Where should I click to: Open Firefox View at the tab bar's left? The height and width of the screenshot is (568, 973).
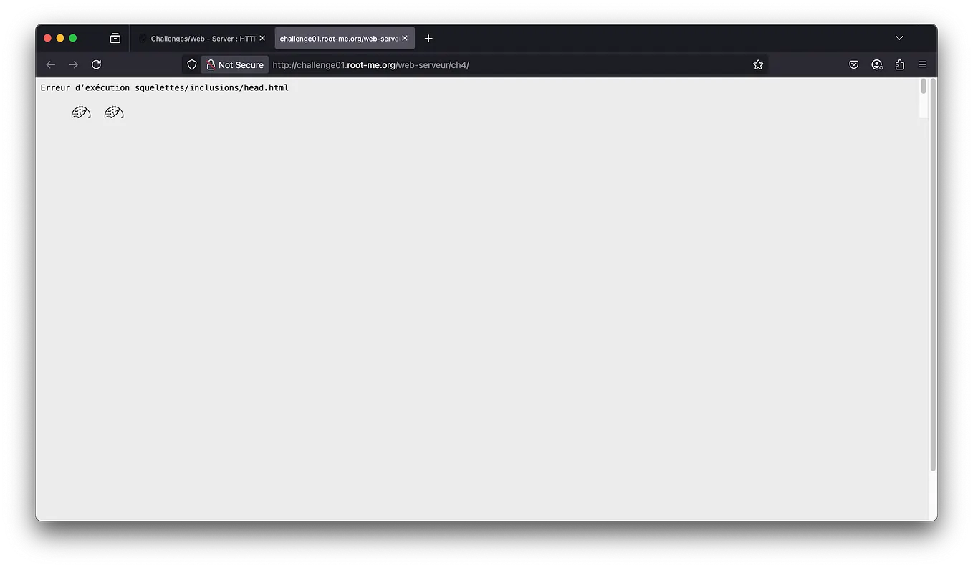click(x=115, y=38)
